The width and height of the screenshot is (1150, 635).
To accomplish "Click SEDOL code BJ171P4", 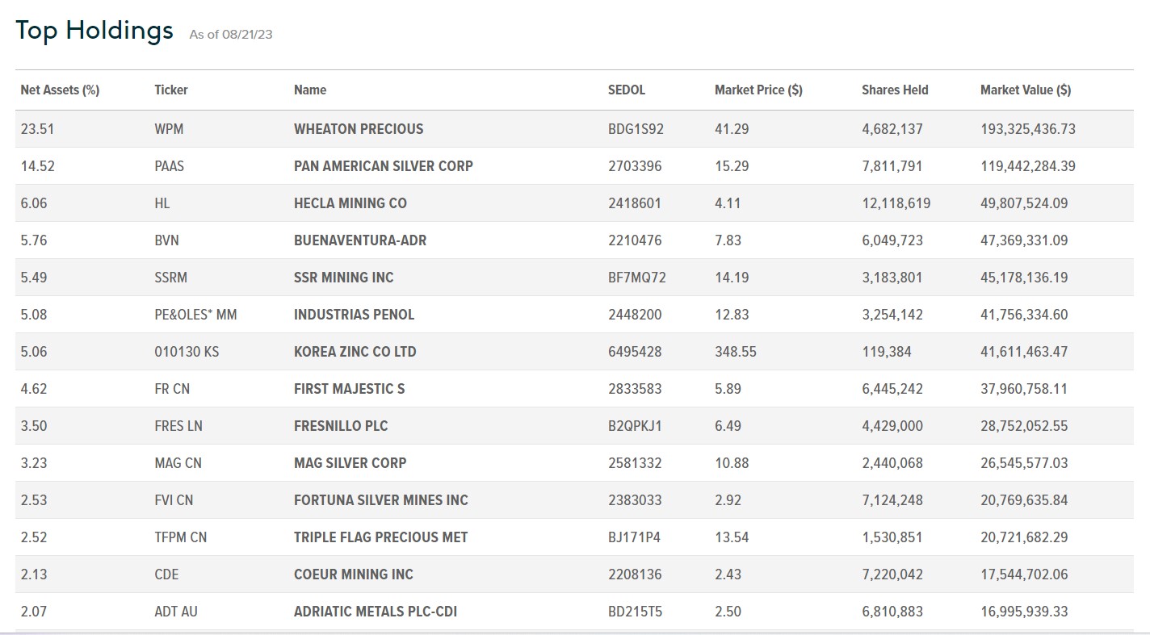I will (x=634, y=537).
